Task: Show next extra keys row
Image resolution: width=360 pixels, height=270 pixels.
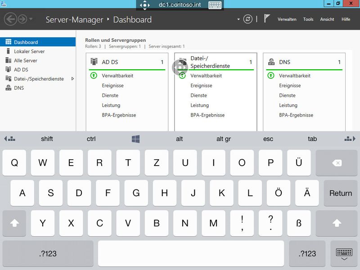Action: 350,139
